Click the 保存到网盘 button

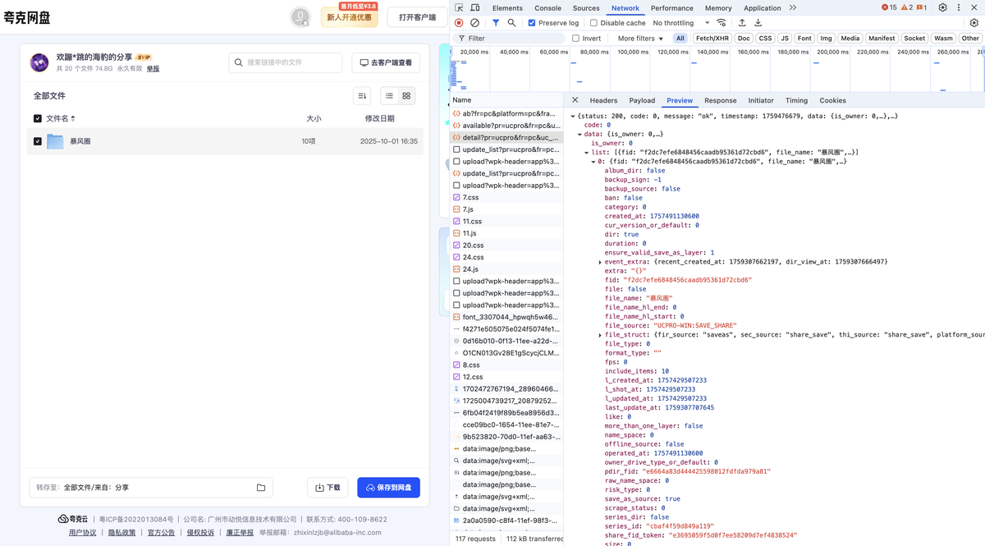pyautogui.click(x=388, y=488)
